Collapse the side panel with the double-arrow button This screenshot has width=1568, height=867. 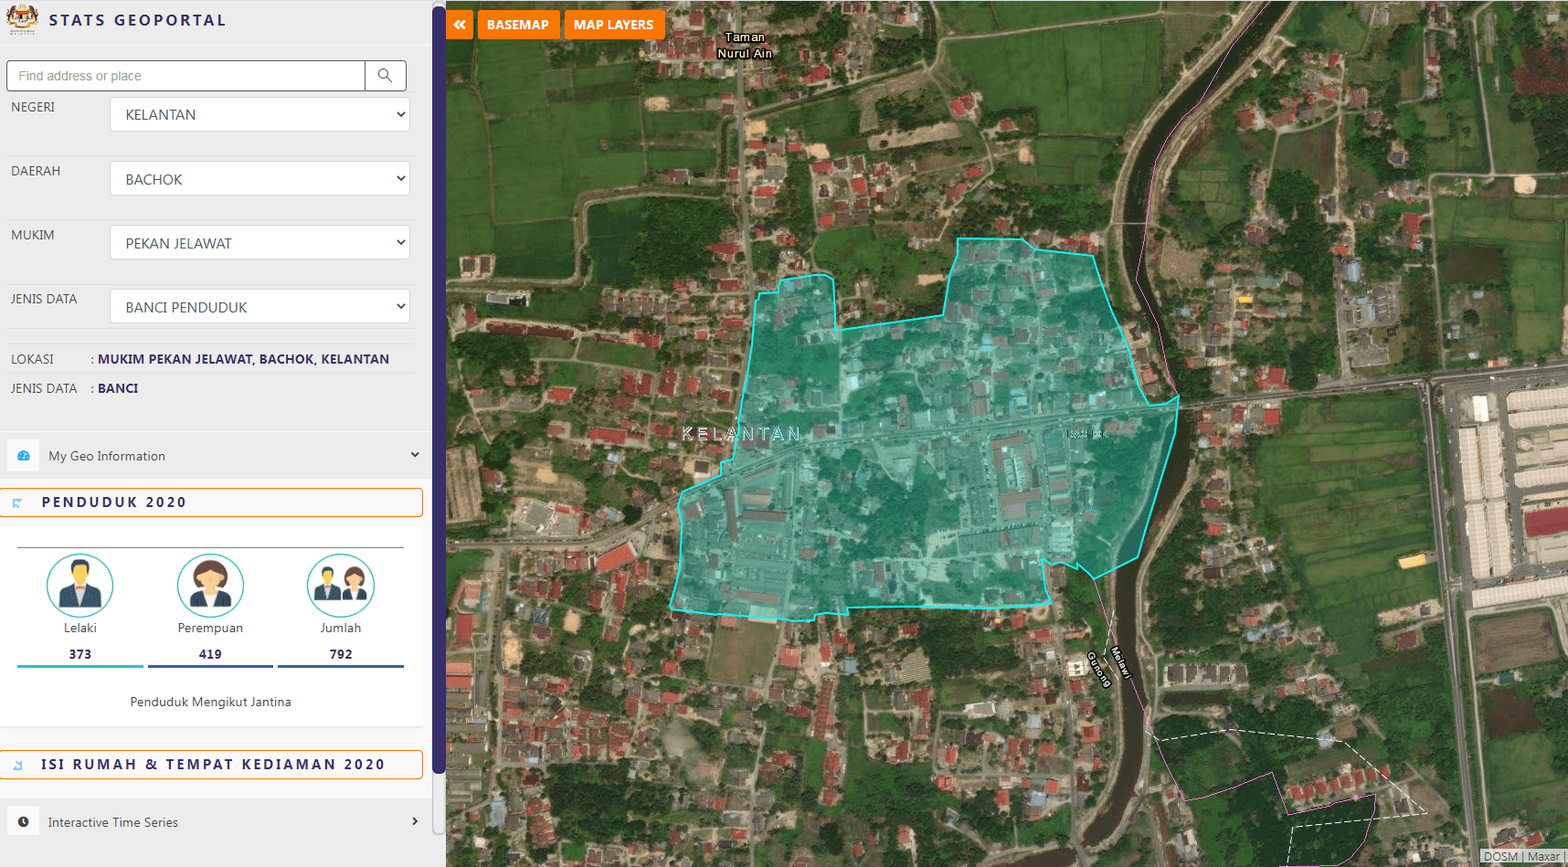[x=460, y=25]
